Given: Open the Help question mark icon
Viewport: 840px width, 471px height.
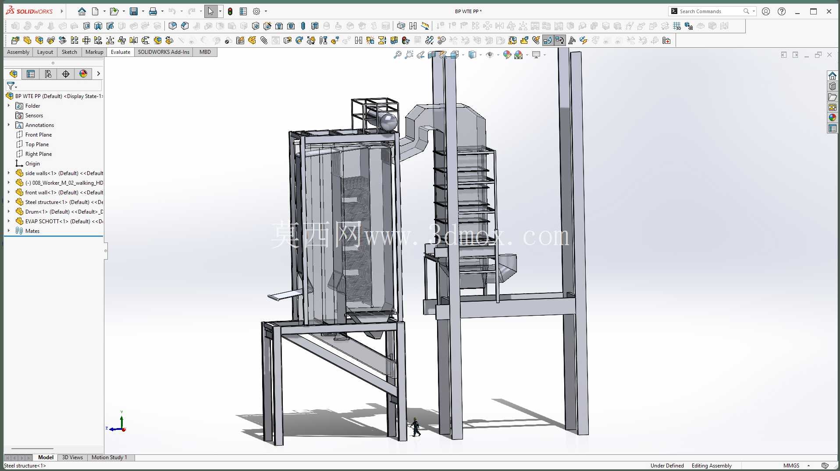Looking at the screenshot, I should click(x=782, y=11).
